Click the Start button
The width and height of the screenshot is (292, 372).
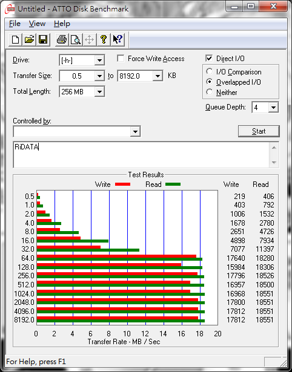[259, 131]
